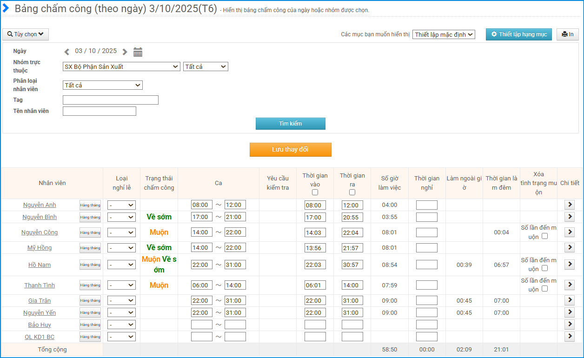Viewport: 584px width, 358px height.
Task: Open details arrow for Hồ Nam
Action: (570, 265)
